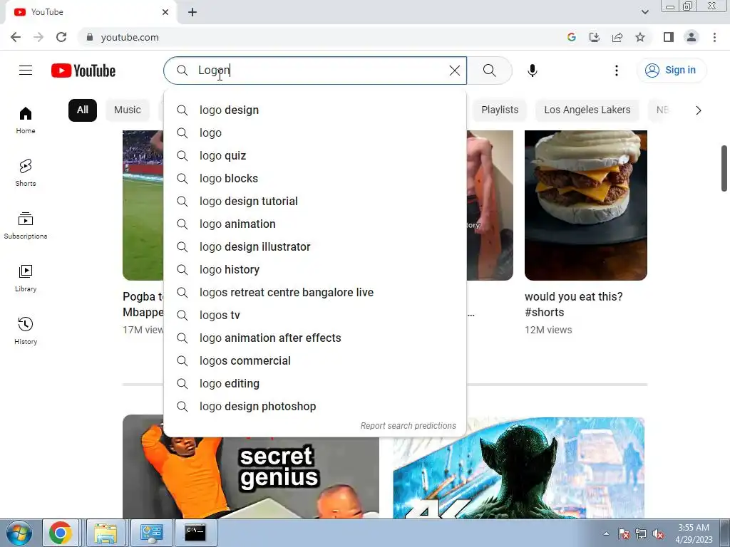Open YouTube settings three-dot menu
This screenshot has height=547, width=730.
(617, 71)
